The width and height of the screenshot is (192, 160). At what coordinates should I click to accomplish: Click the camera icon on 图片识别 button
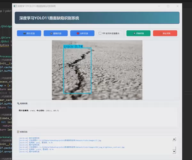tap(25, 33)
